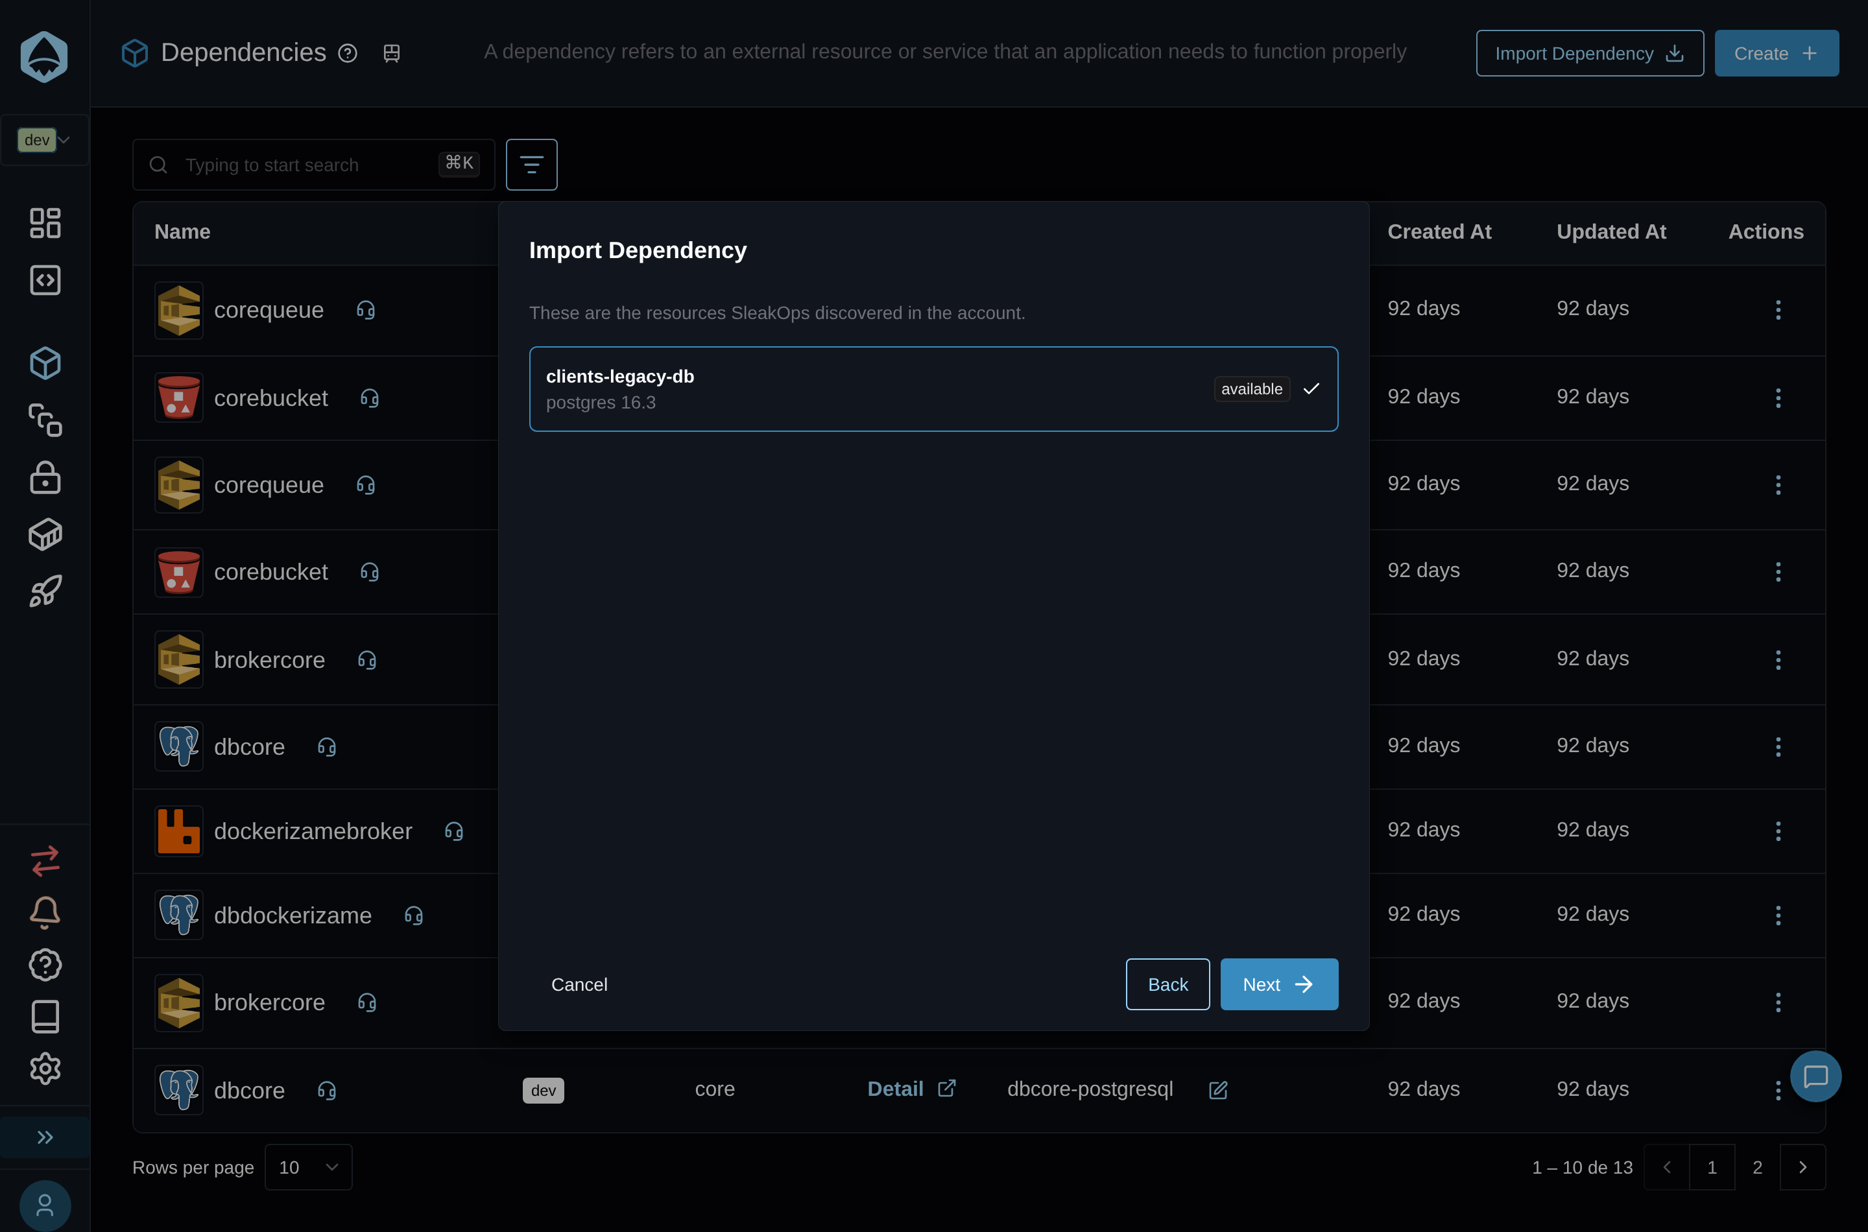Open the notifications bell icon
The image size is (1868, 1232).
tap(45, 913)
